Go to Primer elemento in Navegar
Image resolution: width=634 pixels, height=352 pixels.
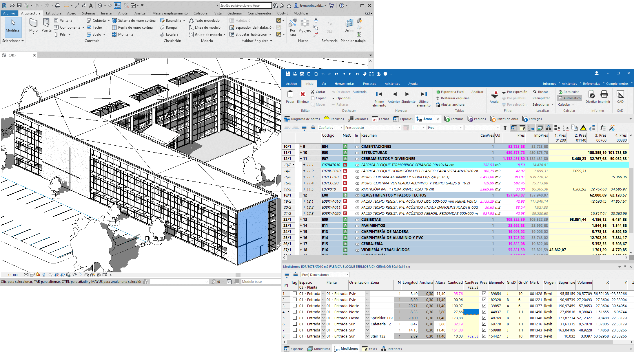point(379,94)
